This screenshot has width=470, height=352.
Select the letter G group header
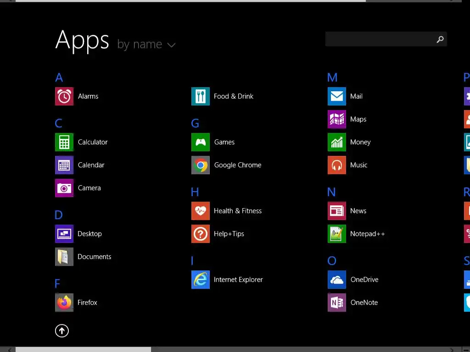(x=195, y=123)
